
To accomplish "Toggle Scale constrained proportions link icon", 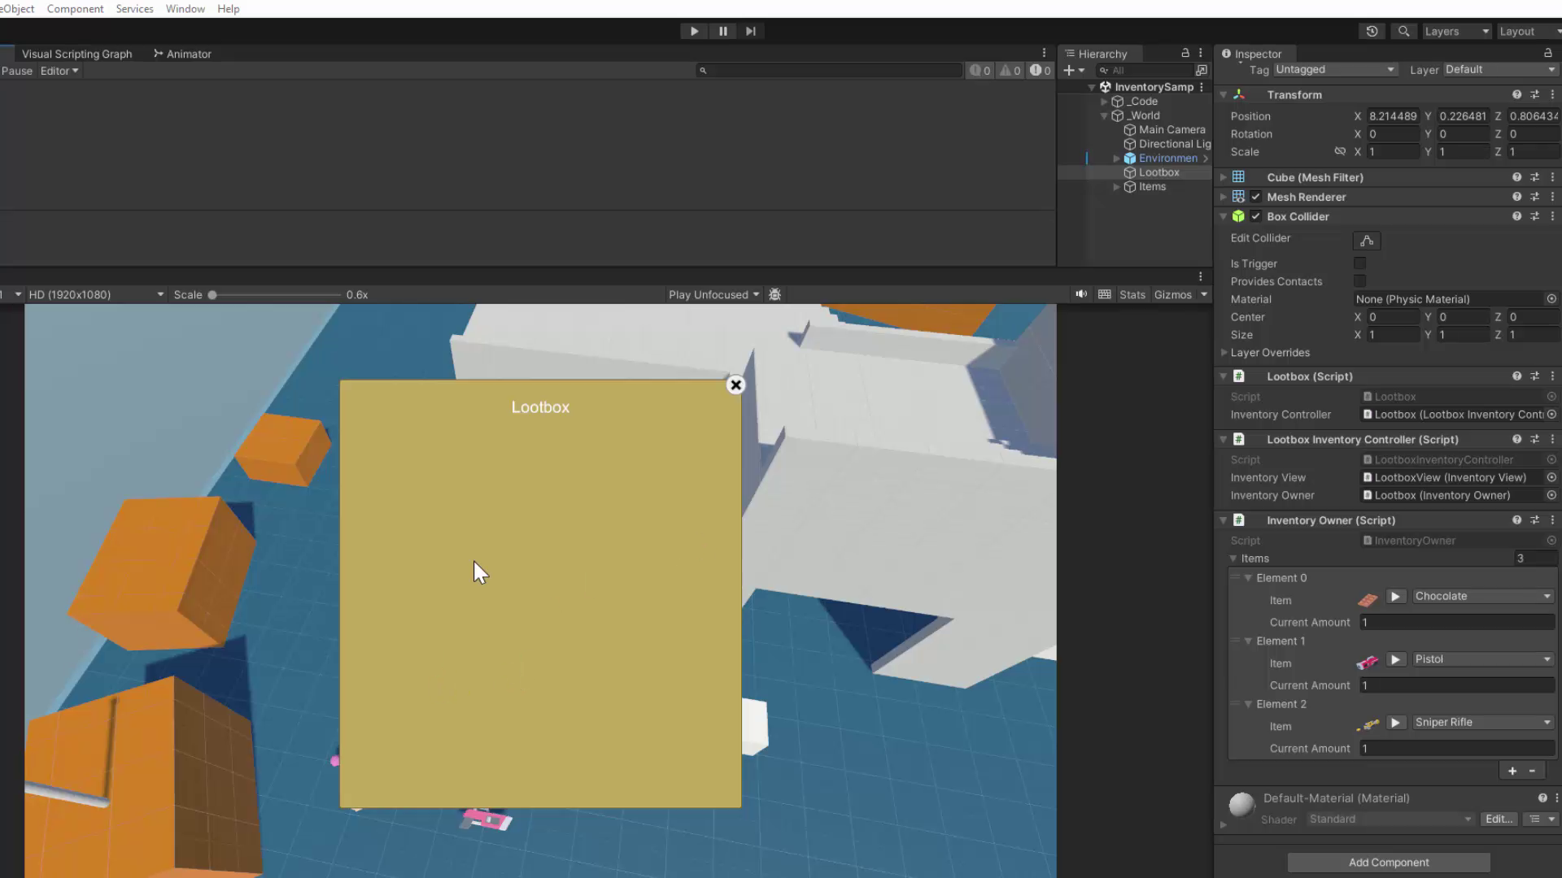I will click(x=1340, y=152).
